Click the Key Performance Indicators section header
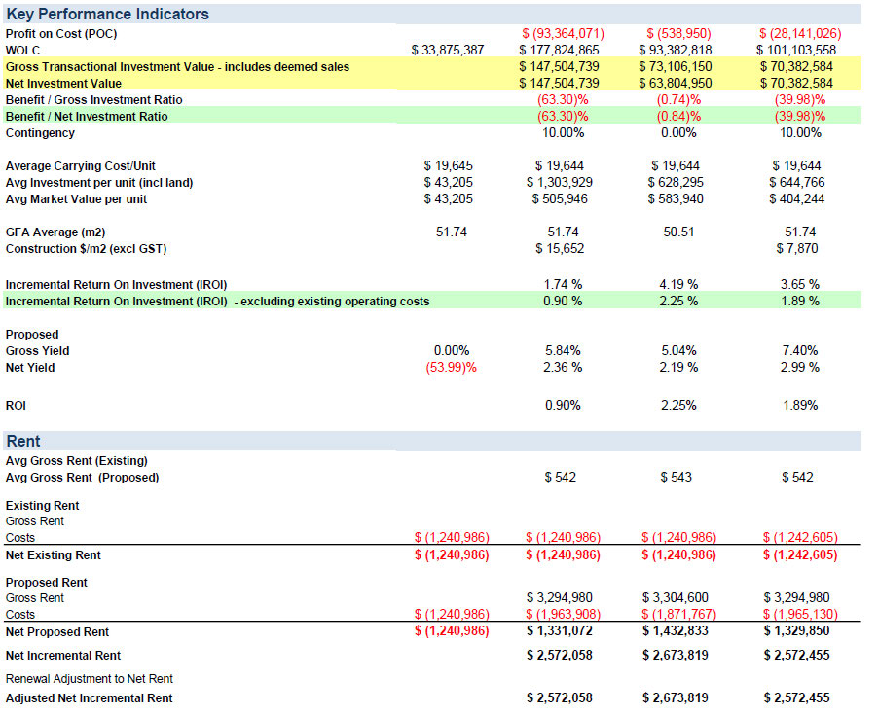 click(x=107, y=14)
